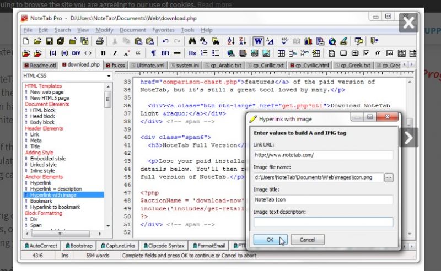Click OK in Hyperlink with image dialog
The image size is (441, 271).
[270, 240]
